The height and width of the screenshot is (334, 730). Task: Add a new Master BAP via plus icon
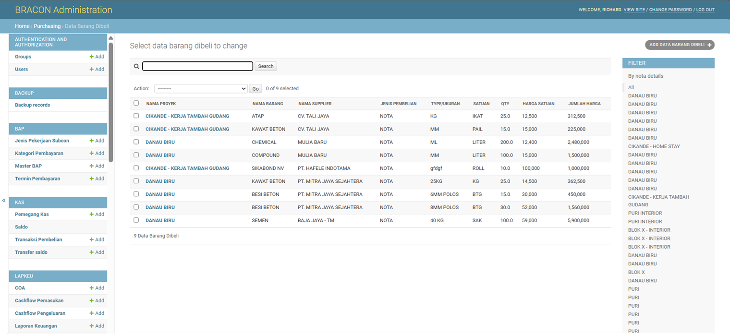pos(91,166)
